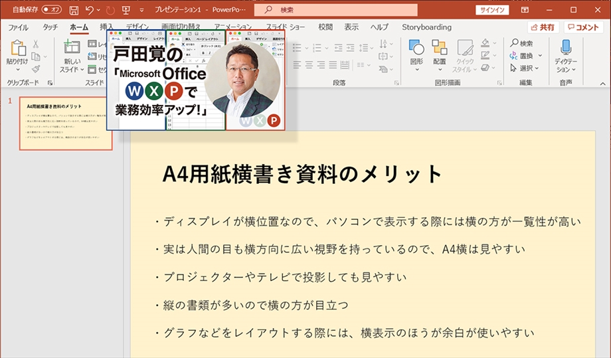Click the Paste clipboard icon
This screenshot has width=611, height=358.
[x=18, y=48]
